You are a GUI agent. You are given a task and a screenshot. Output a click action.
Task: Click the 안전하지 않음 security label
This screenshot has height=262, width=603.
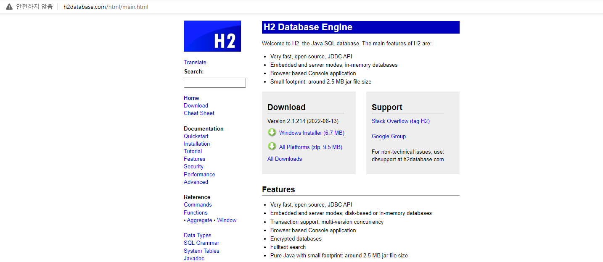(34, 7)
